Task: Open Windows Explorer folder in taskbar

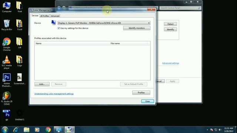Action: [26, 130]
